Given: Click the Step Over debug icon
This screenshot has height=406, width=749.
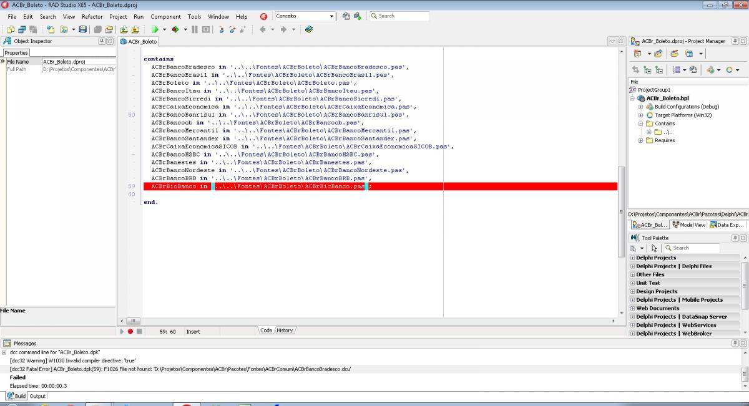Looking at the screenshot, I should [232, 29].
